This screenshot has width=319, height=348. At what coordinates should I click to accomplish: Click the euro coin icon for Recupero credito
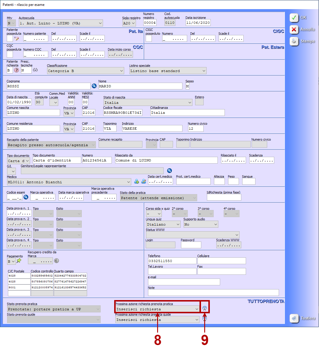click(x=57, y=261)
